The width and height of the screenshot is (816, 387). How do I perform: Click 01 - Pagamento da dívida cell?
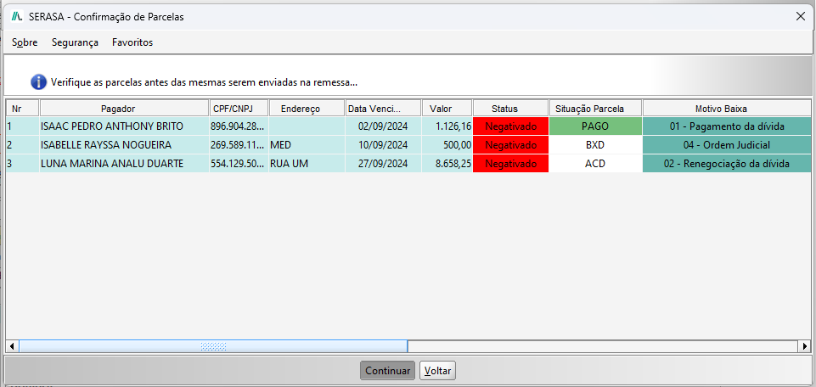[727, 126]
